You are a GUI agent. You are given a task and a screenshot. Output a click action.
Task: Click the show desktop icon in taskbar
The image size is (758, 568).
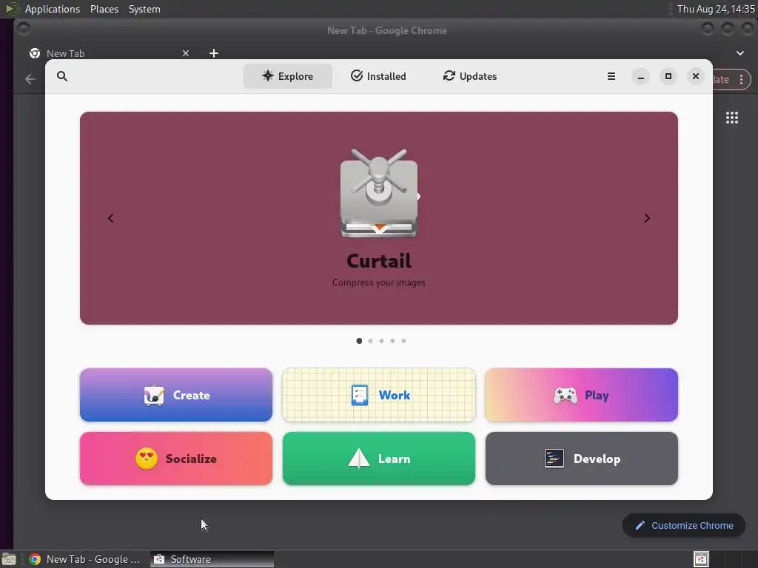pos(9,559)
